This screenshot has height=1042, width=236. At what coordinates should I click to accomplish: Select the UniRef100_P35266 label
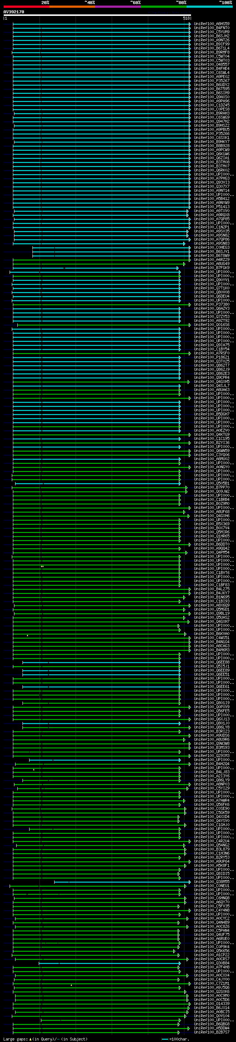pyautogui.click(x=212, y=133)
